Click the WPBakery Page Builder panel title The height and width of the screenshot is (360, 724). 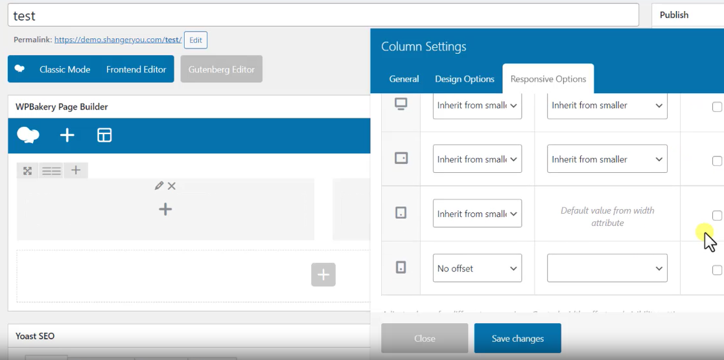[62, 107]
